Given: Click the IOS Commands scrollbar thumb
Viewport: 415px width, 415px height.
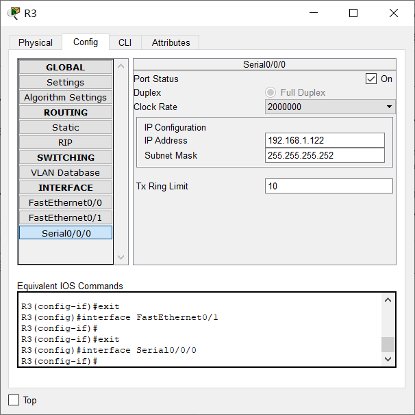Looking at the screenshot, I should pos(388,345).
